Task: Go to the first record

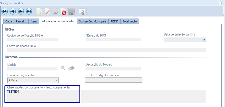Action: point(5,11)
